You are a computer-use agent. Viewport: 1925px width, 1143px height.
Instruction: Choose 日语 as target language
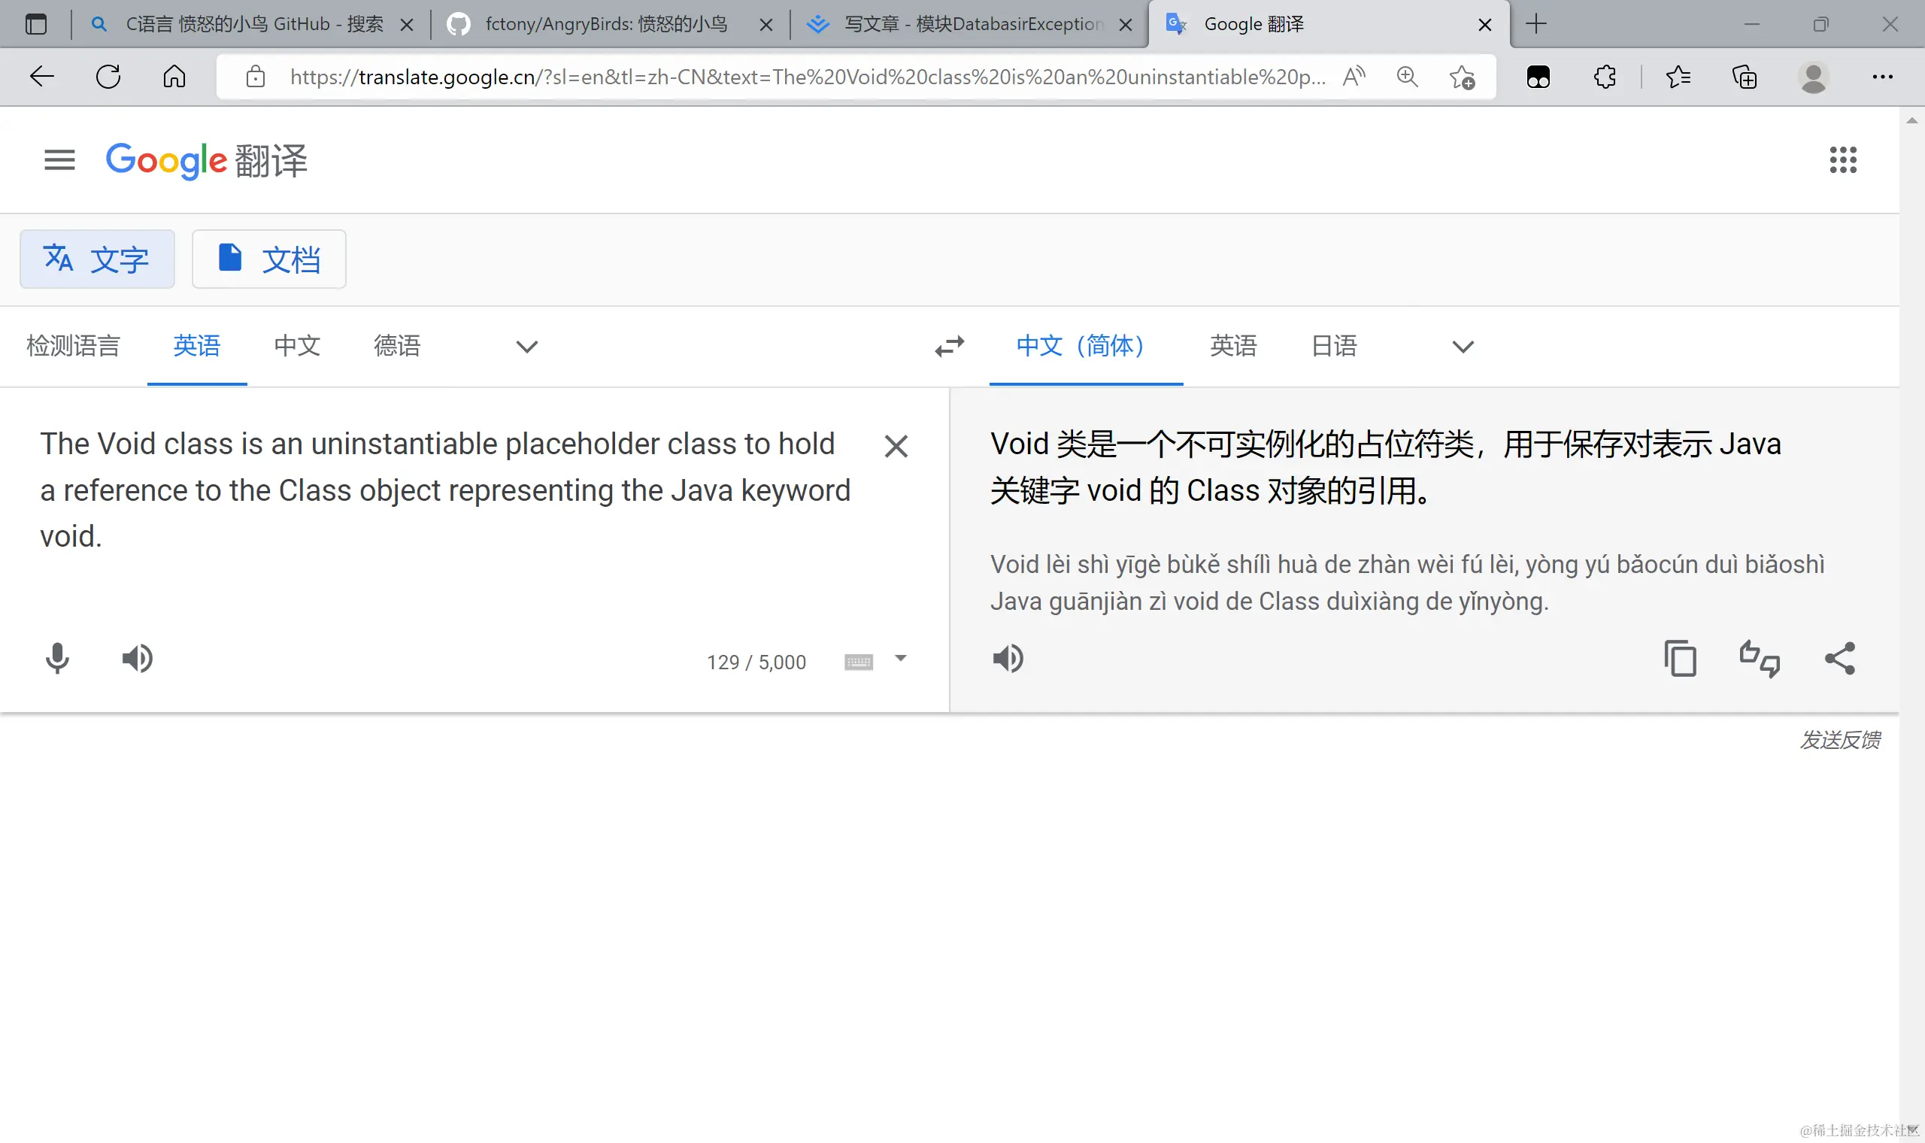pyautogui.click(x=1334, y=346)
